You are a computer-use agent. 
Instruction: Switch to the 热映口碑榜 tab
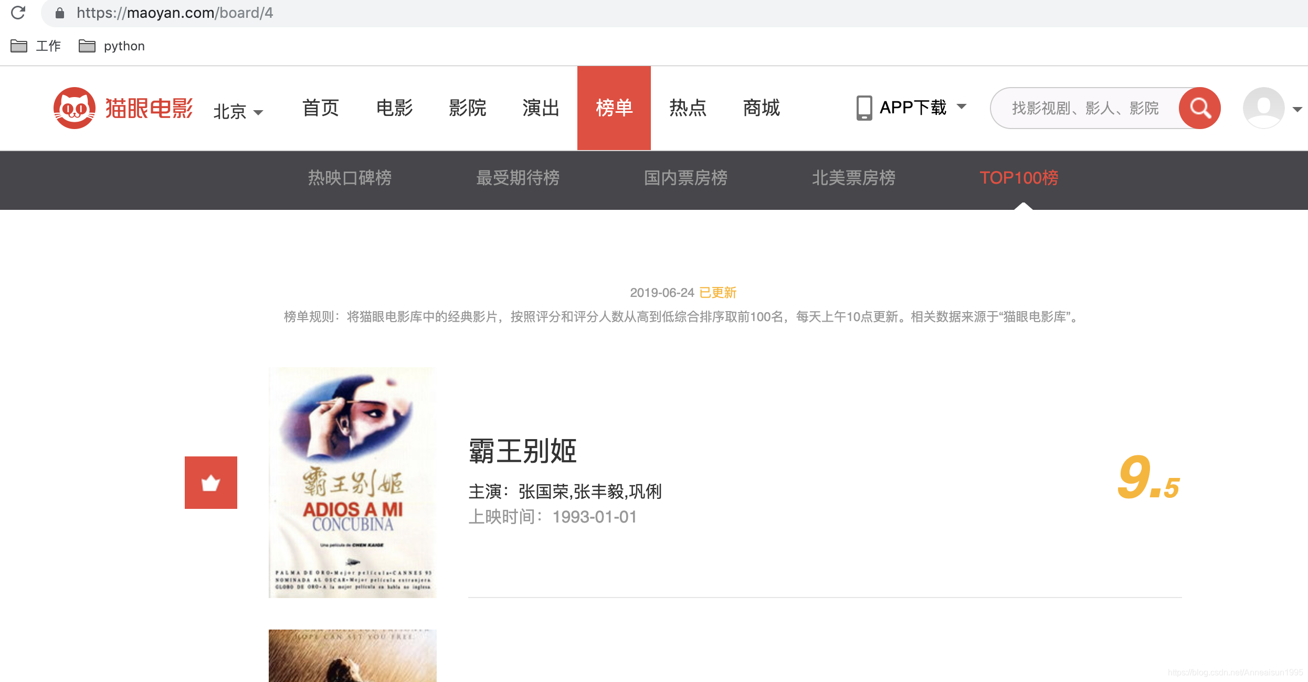pyautogui.click(x=350, y=178)
